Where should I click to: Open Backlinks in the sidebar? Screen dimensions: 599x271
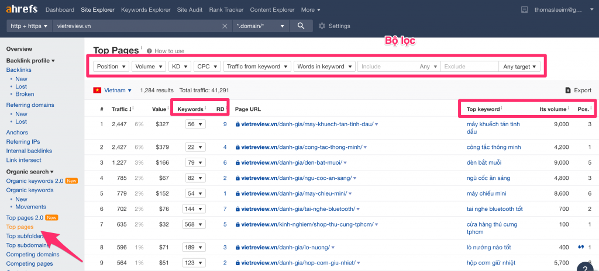tap(19, 70)
